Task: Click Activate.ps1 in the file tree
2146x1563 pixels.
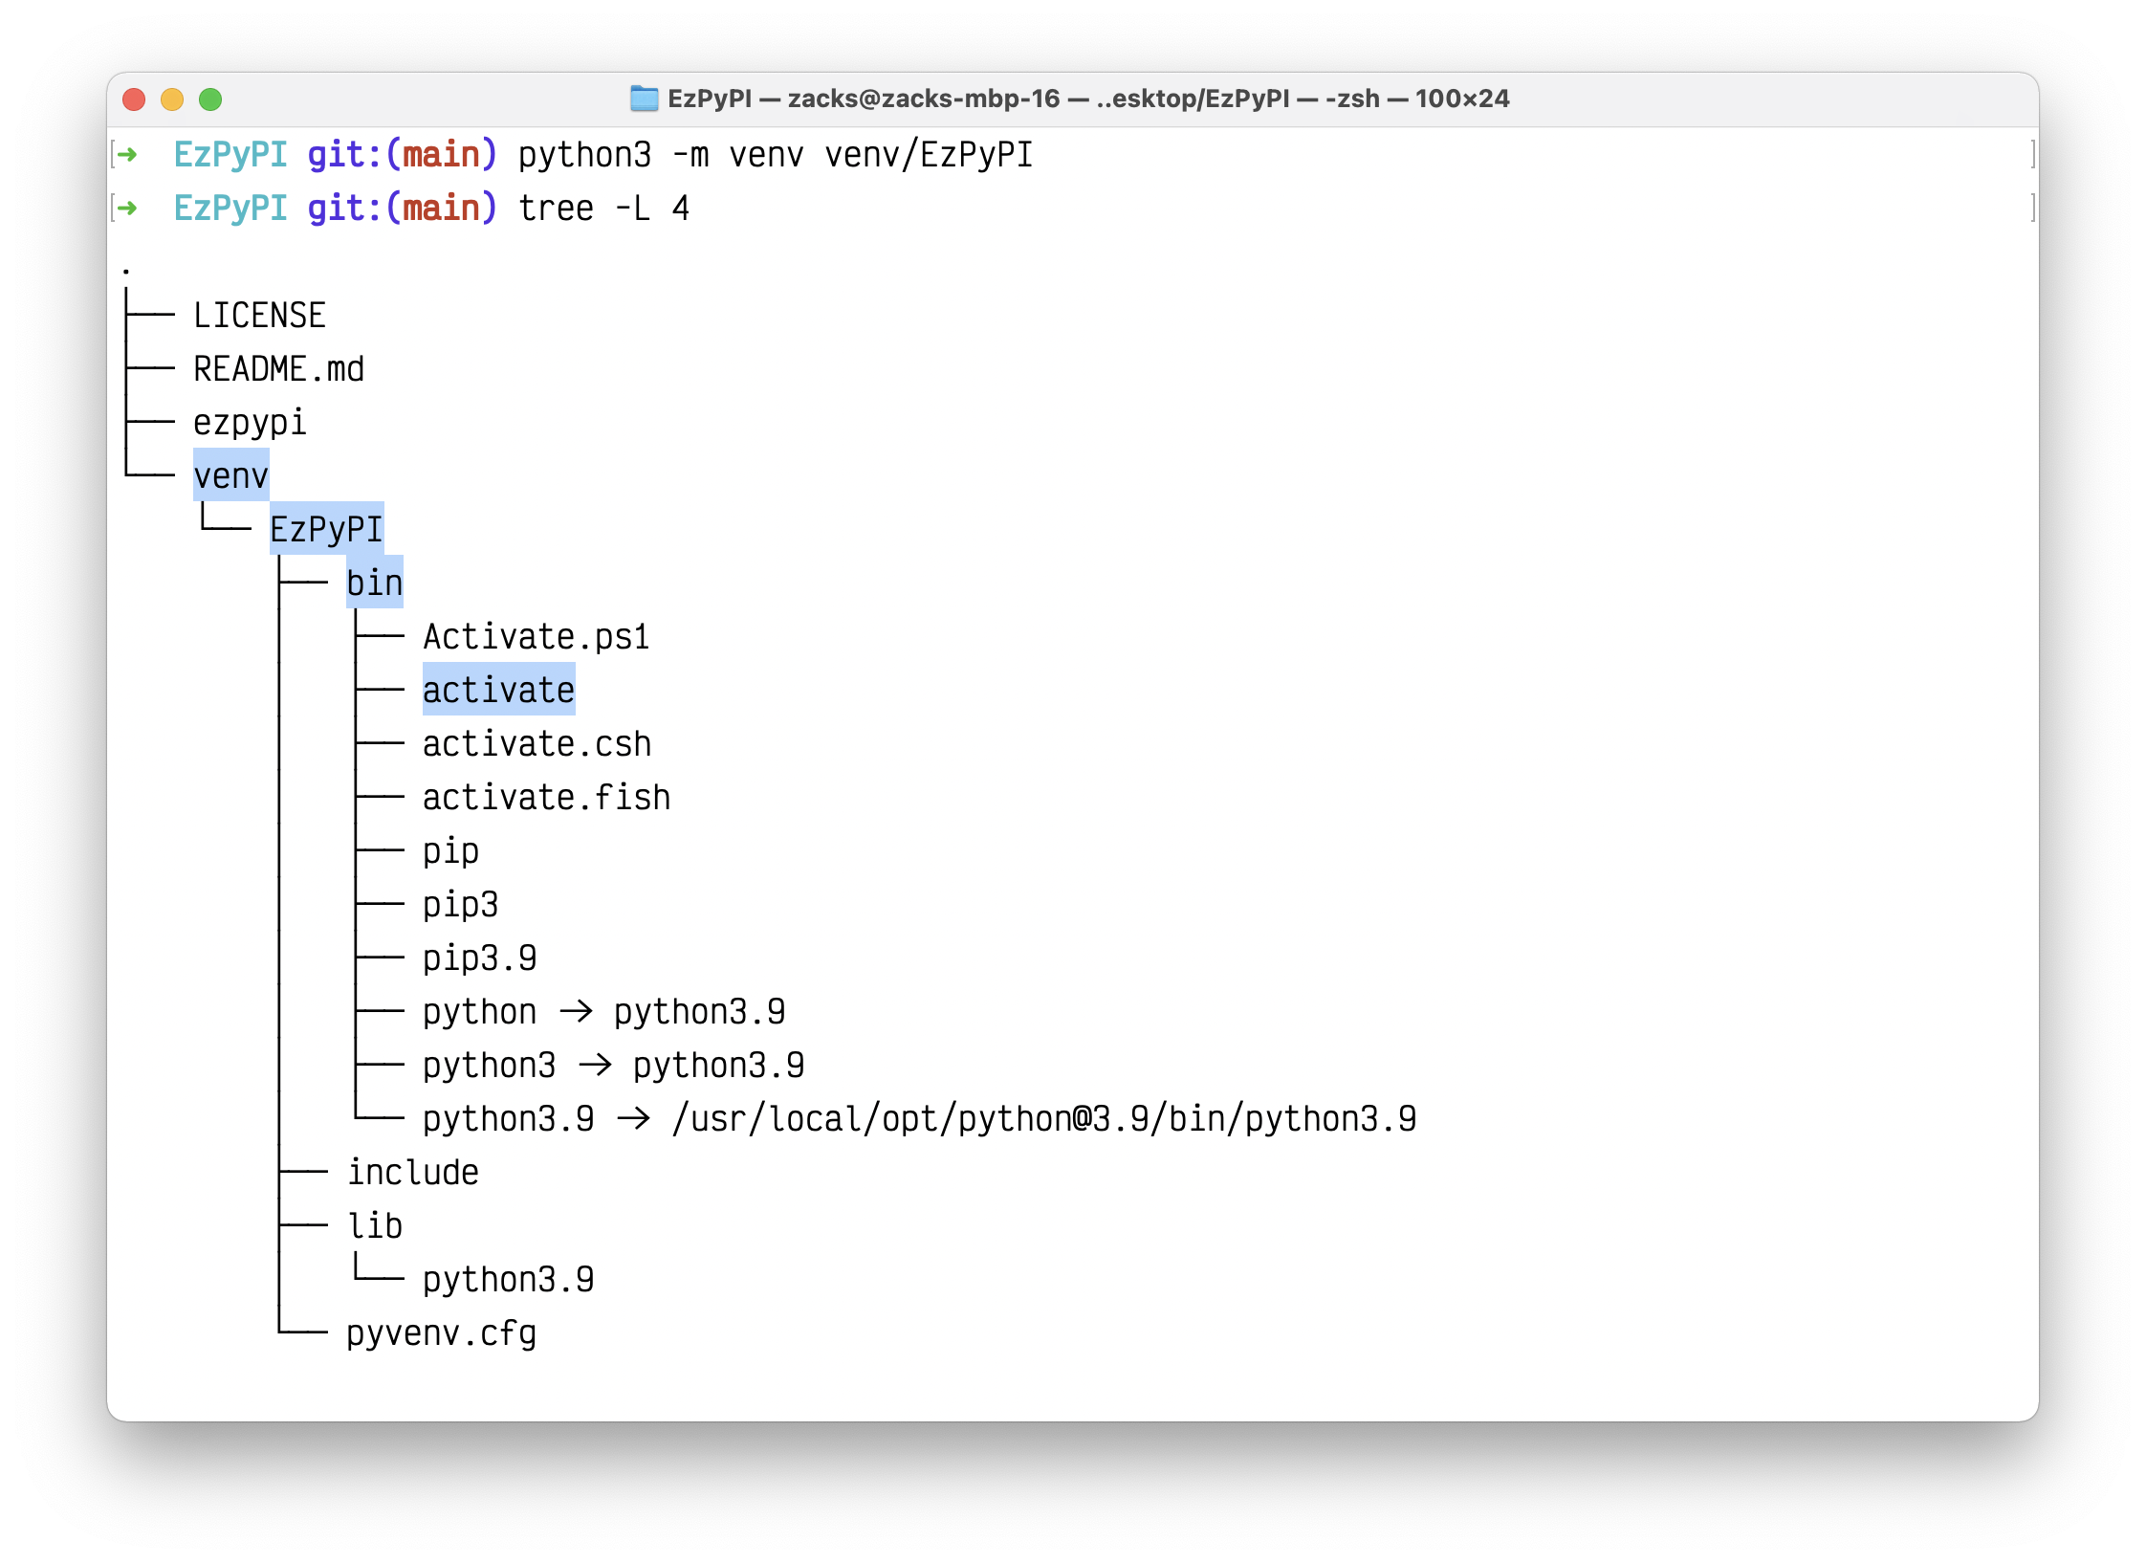Action: [x=536, y=636]
